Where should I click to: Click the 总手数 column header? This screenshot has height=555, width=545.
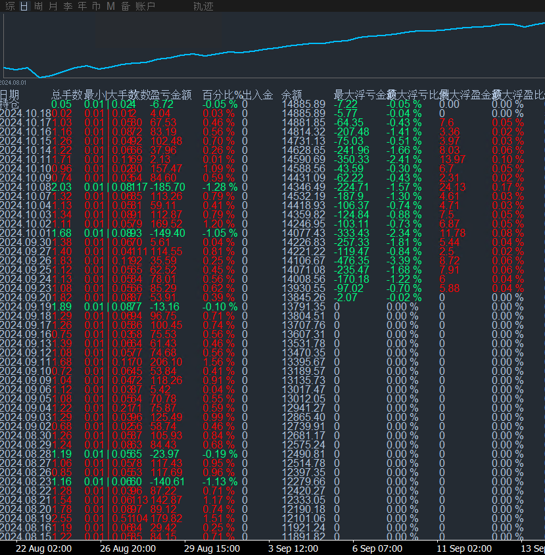click(67, 95)
